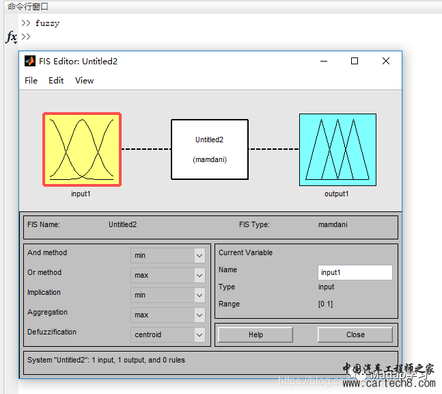Expand the Aggregation dropdown

[x=168, y=315]
